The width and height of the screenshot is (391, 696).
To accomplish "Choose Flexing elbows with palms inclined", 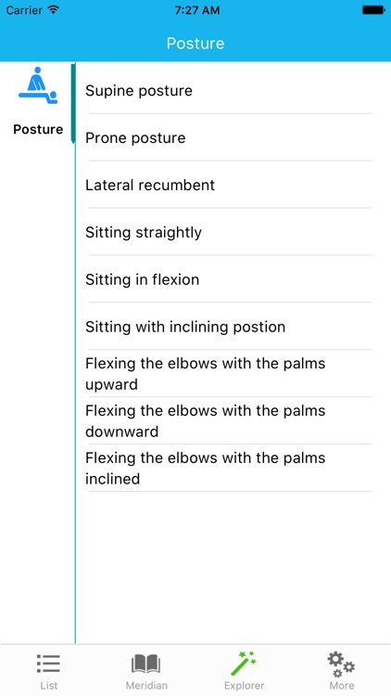I will 230,468.
